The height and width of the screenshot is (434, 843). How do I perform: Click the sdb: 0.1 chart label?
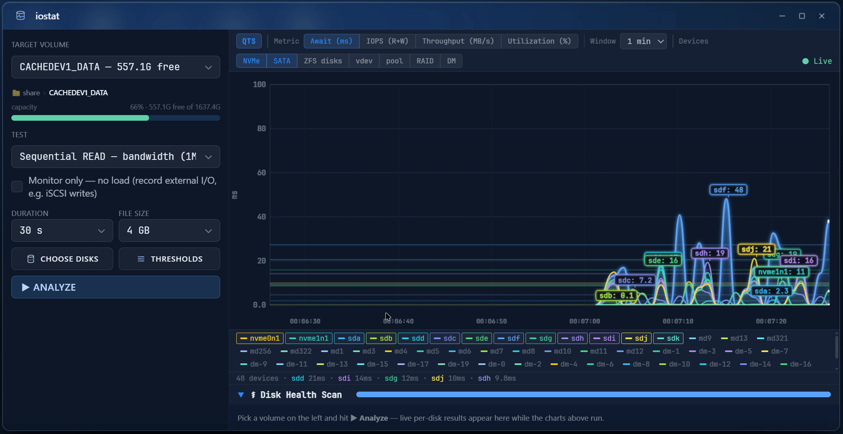[x=616, y=296]
